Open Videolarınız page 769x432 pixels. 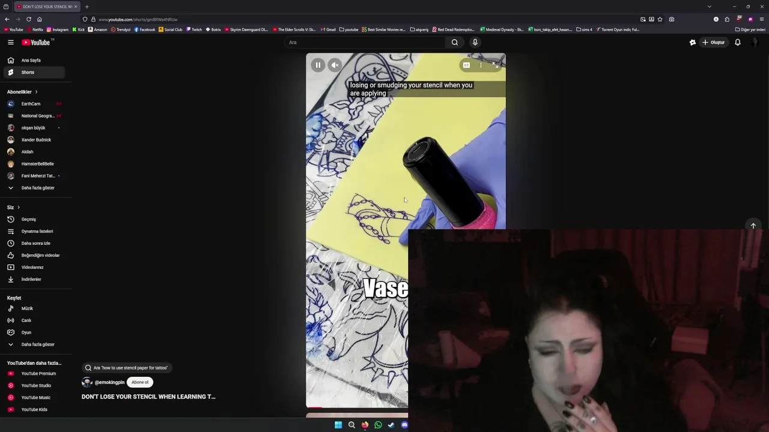33,267
